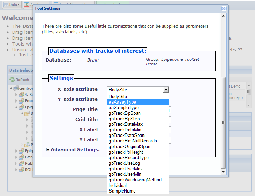Pick the Individual attribute option
Viewport: 255px width, 196px height.
click(117, 186)
